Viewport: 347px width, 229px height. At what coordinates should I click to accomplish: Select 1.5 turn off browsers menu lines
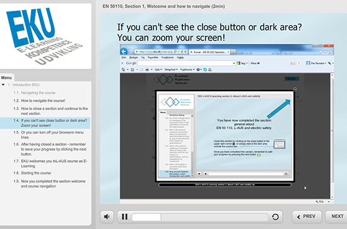point(49,135)
